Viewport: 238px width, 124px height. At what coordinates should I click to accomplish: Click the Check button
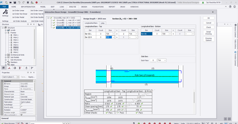click(x=209, y=27)
